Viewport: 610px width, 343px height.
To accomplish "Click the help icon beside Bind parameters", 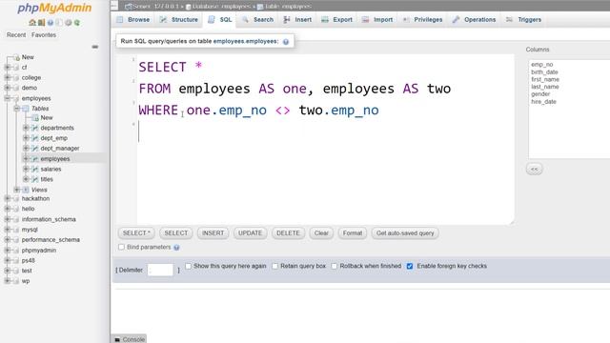I will pyautogui.click(x=176, y=248).
